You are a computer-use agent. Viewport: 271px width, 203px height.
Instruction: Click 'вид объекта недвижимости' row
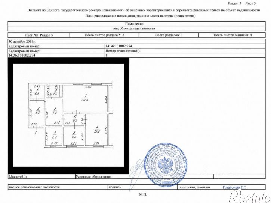pyautogui.click(x=136, y=29)
